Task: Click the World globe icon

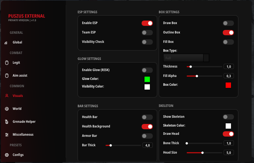Action: click(x=7, y=109)
